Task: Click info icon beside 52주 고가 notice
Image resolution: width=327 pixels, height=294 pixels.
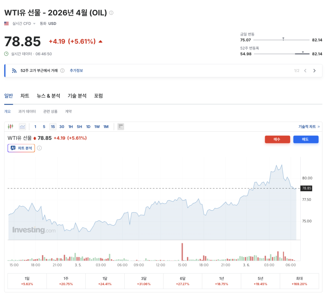Action: click(63, 71)
